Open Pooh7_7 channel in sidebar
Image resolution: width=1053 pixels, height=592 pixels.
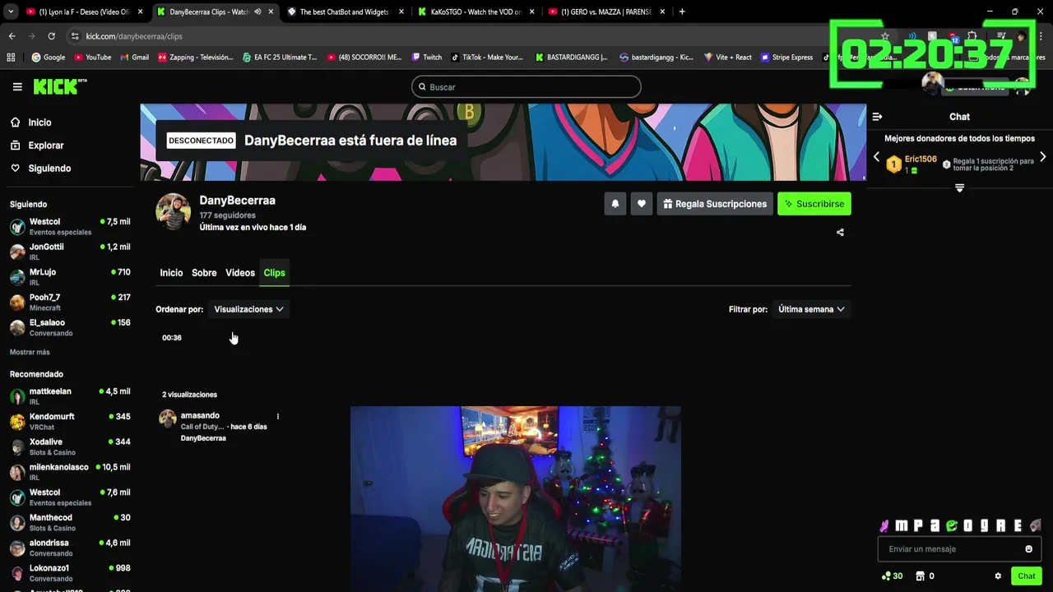(x=70, y=302)
